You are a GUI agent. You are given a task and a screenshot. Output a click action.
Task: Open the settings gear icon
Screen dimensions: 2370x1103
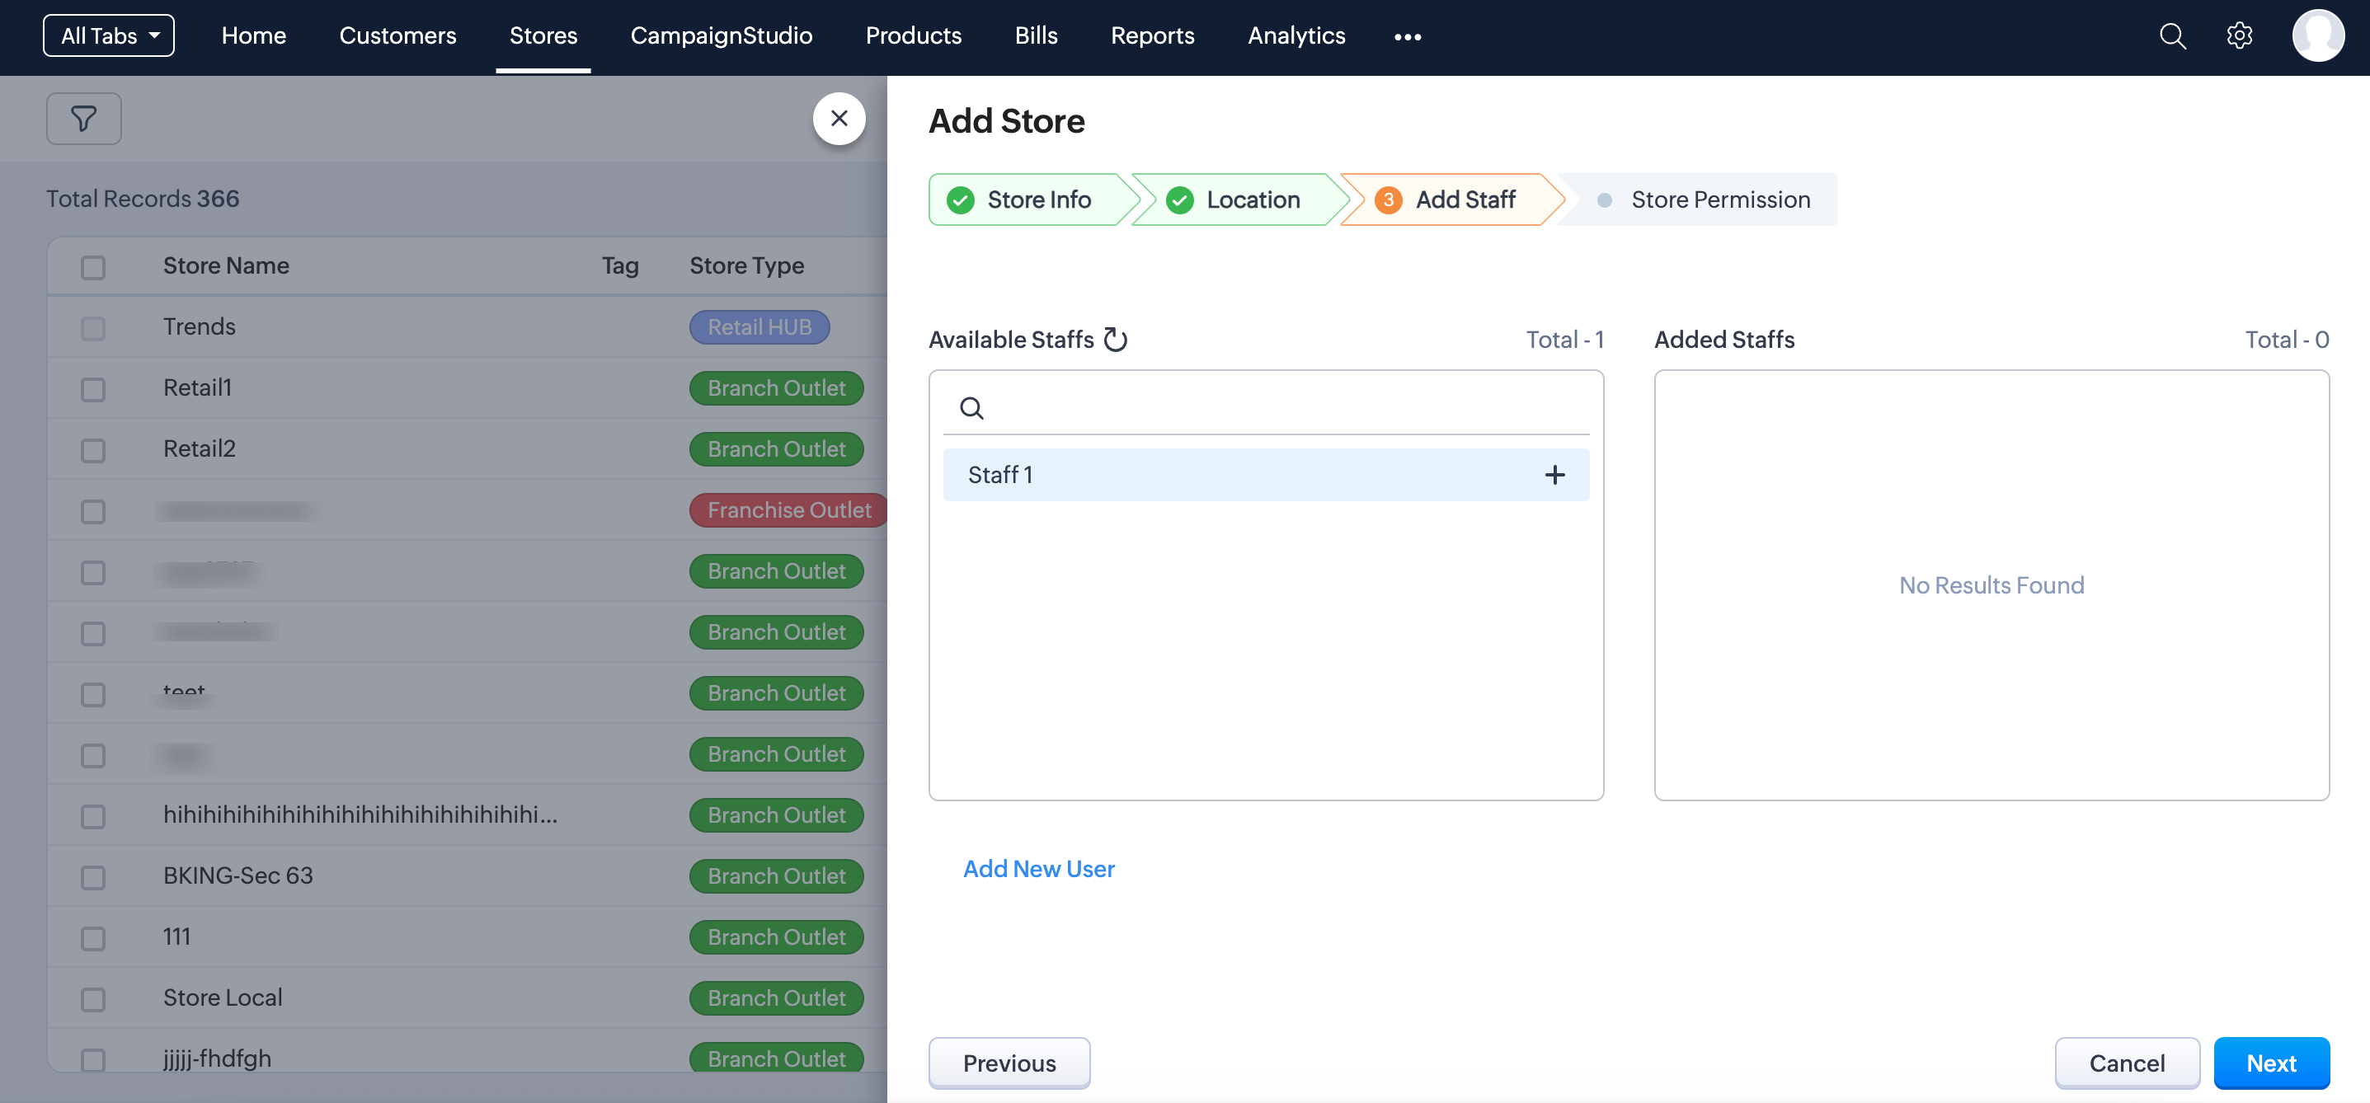tap(2240, 37)
